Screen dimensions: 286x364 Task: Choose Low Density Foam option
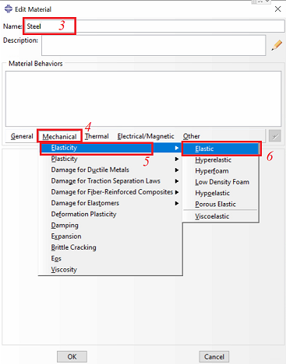coord(221,182)
